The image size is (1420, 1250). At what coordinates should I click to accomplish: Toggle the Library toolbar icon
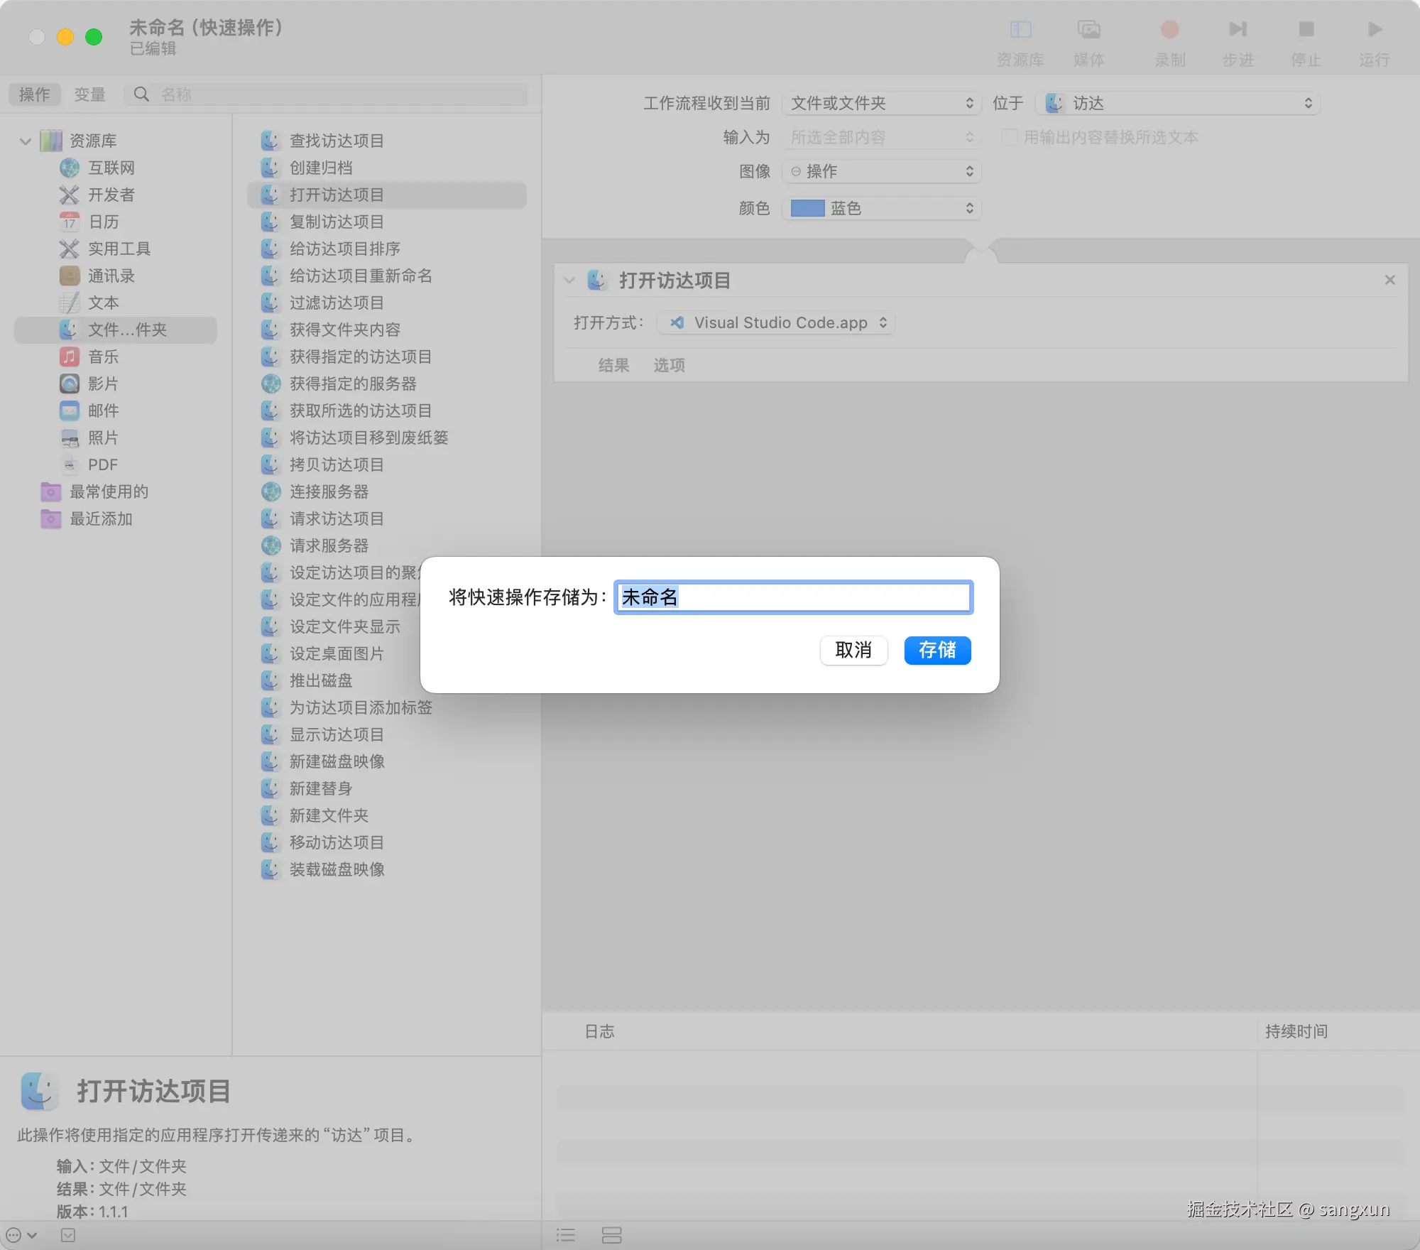pos(1020,30)
